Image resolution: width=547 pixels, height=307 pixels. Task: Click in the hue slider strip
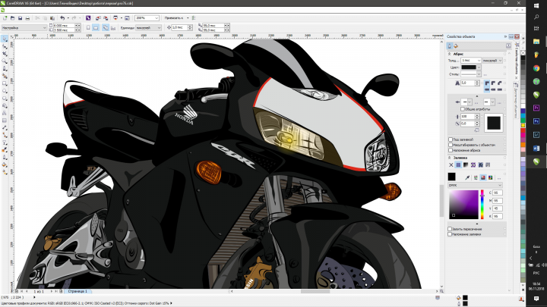click(x=482, y=205)
